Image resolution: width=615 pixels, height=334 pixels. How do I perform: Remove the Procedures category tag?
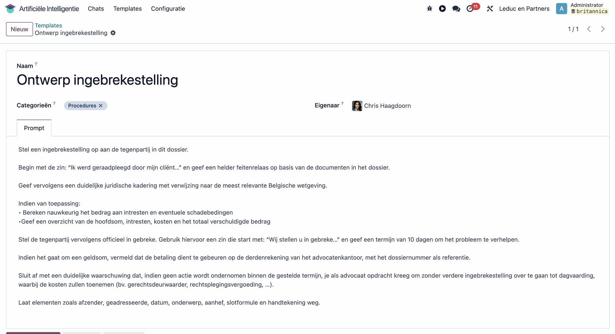point(101,106)
